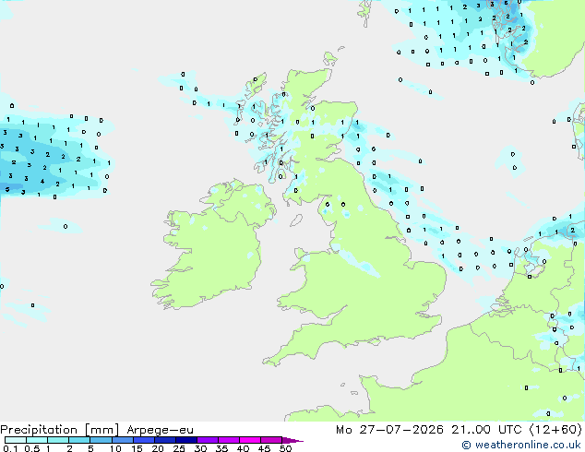Click the '10' legend scale value
The image size is (585, 452).
[115, 448]
